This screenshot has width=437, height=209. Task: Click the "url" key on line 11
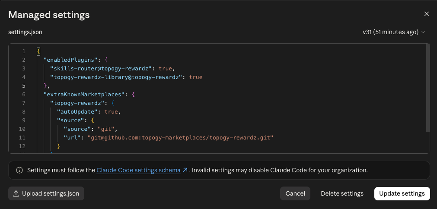coord(72,137)
